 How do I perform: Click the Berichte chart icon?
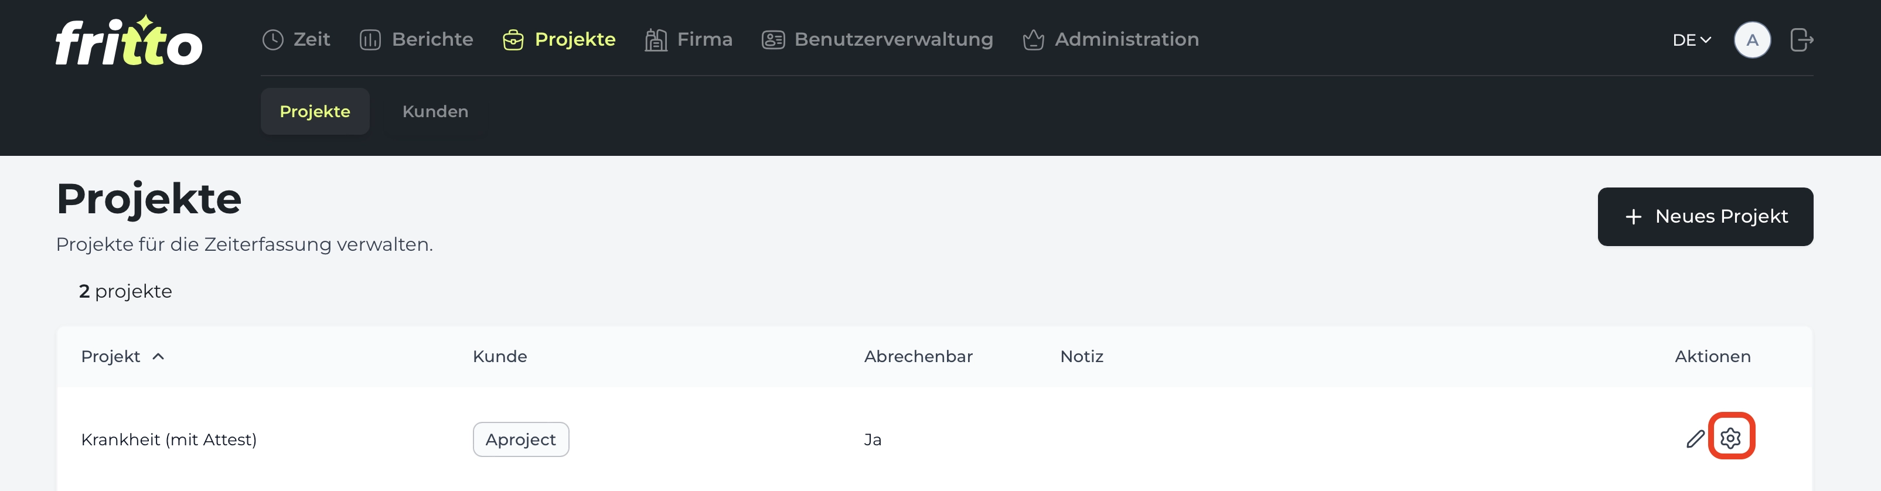(370, 39)
